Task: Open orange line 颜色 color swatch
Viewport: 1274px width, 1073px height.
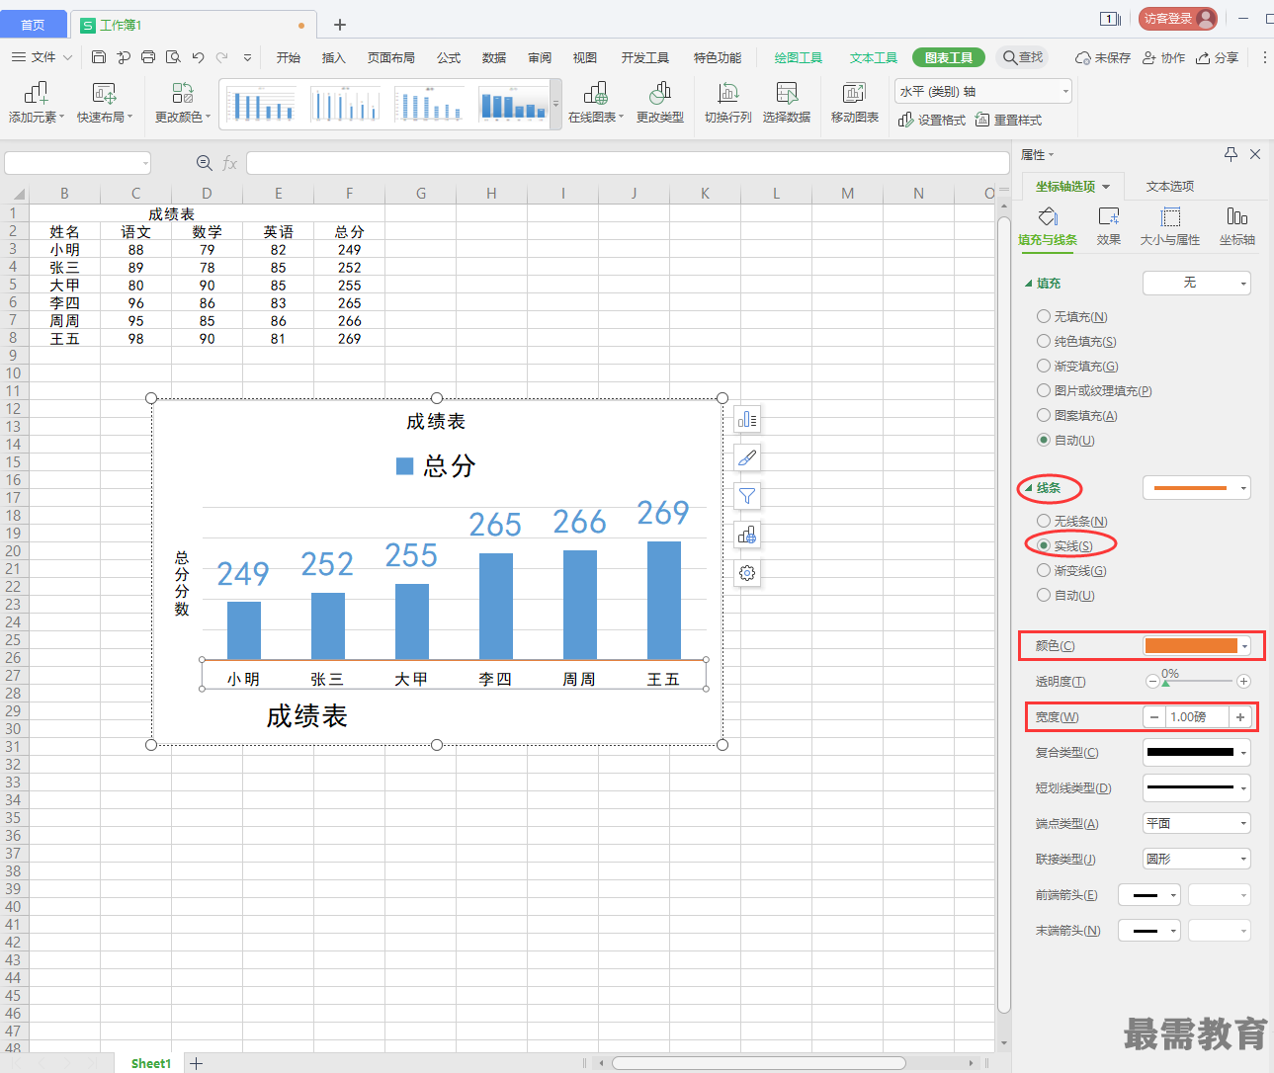Action: (1197, 646)
